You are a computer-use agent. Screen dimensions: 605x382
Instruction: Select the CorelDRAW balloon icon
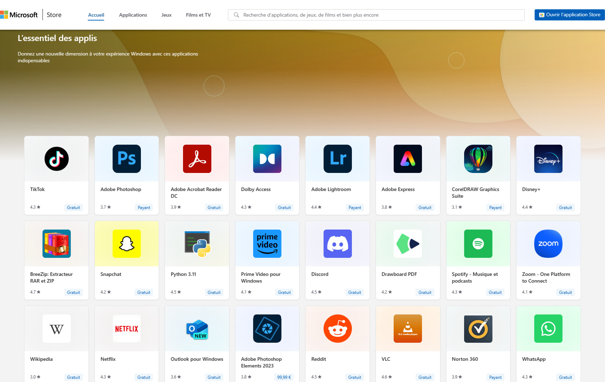click(x=478, y=159)
